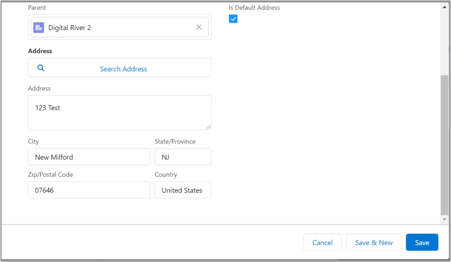Click the magnifying glass search icon
The width and height of the screenshot is (451, 262).
(x=41, y=68)
